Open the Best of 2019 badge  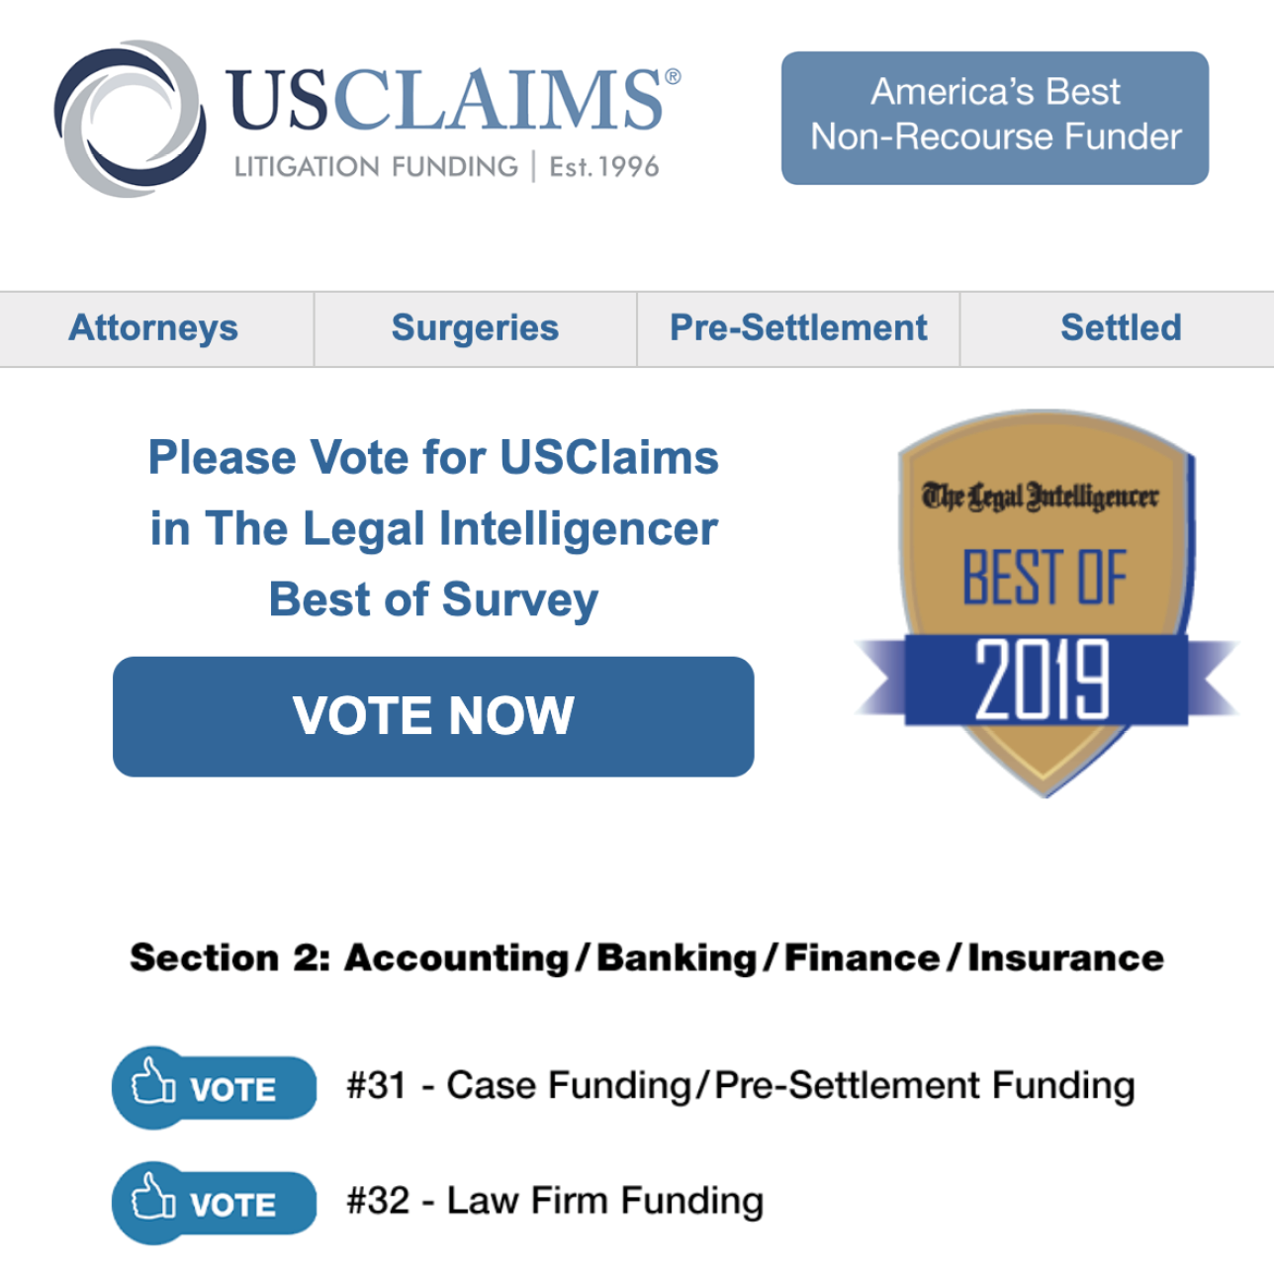click(x=1046, y=603)
